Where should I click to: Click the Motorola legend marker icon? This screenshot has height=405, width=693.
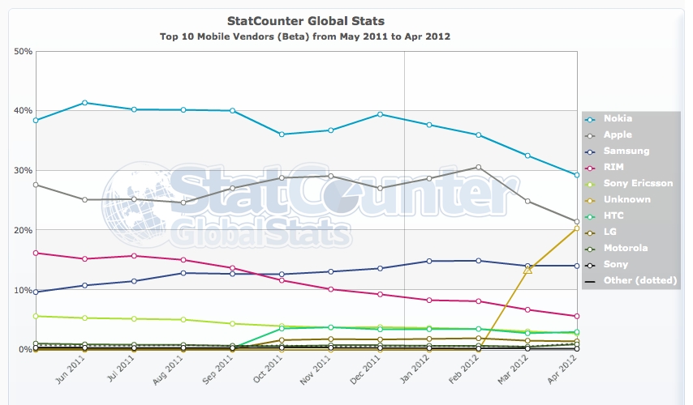[x=590, y=249]
